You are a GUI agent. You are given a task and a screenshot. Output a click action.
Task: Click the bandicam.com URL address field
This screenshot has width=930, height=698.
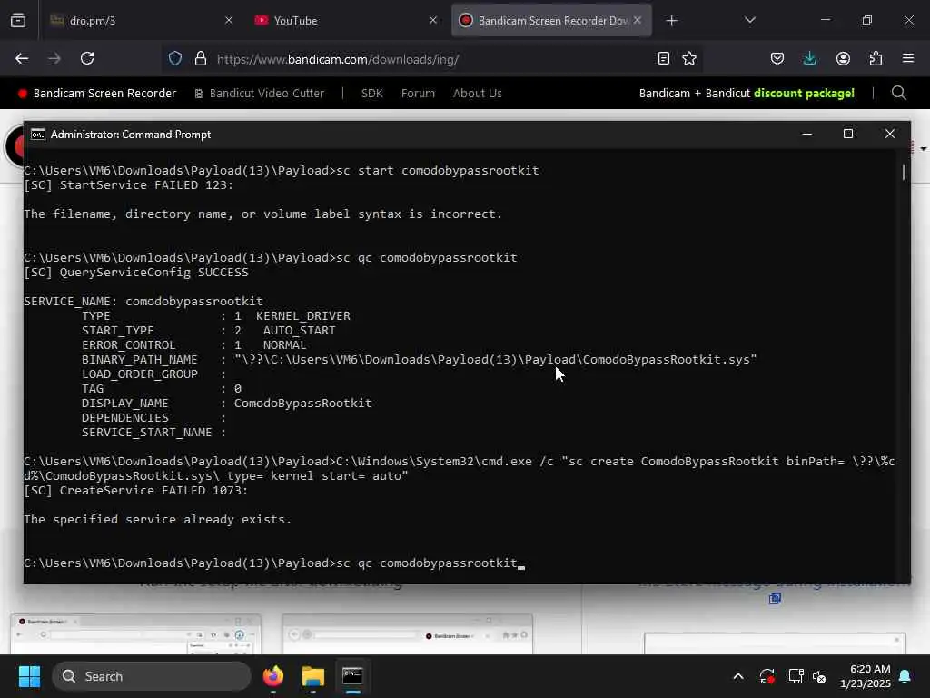[338, 59]
